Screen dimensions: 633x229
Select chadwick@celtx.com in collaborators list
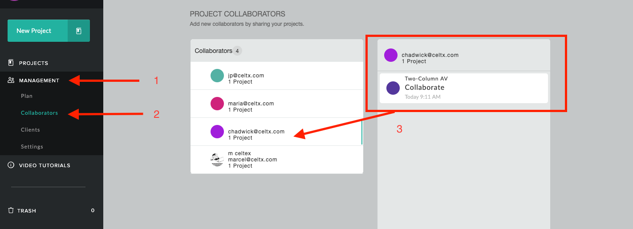[276, 132]
